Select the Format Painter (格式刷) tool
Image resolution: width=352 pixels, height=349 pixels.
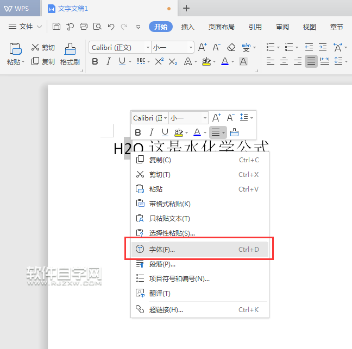tap(70, 54)
